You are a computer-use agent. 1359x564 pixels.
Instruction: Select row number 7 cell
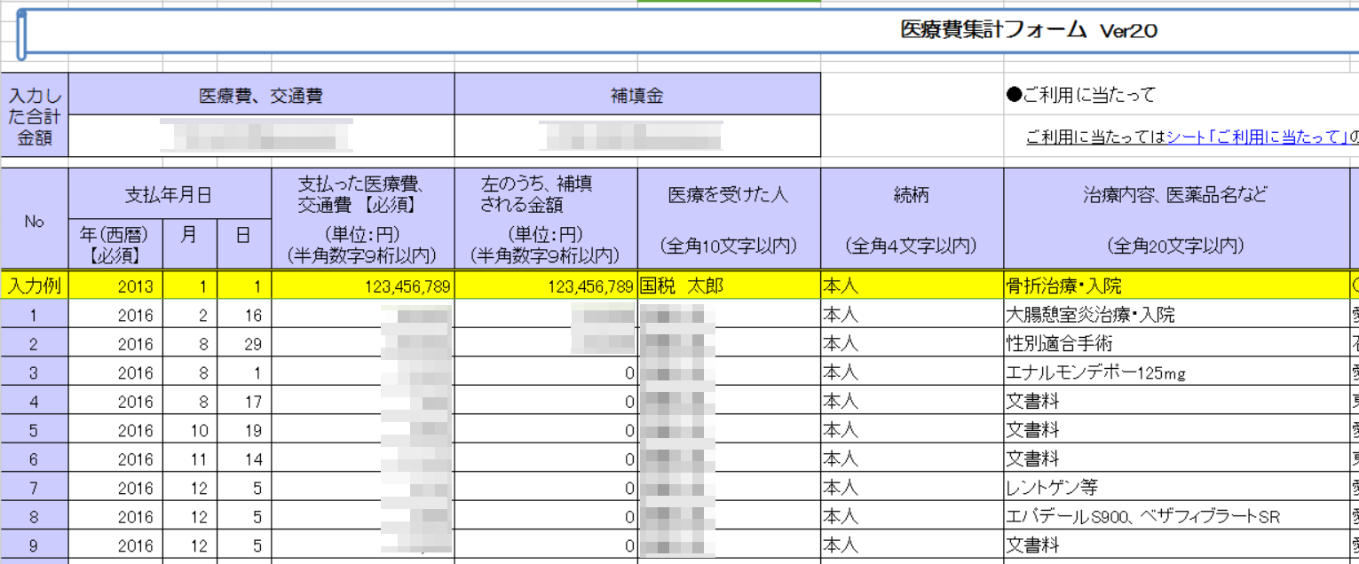(35, 488)
